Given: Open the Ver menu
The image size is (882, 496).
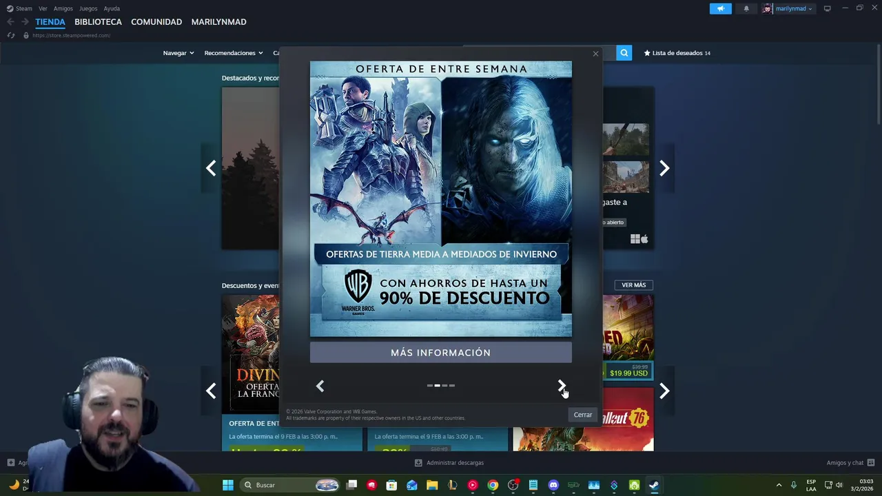Looking at the screenshot, I should [43, 8].
